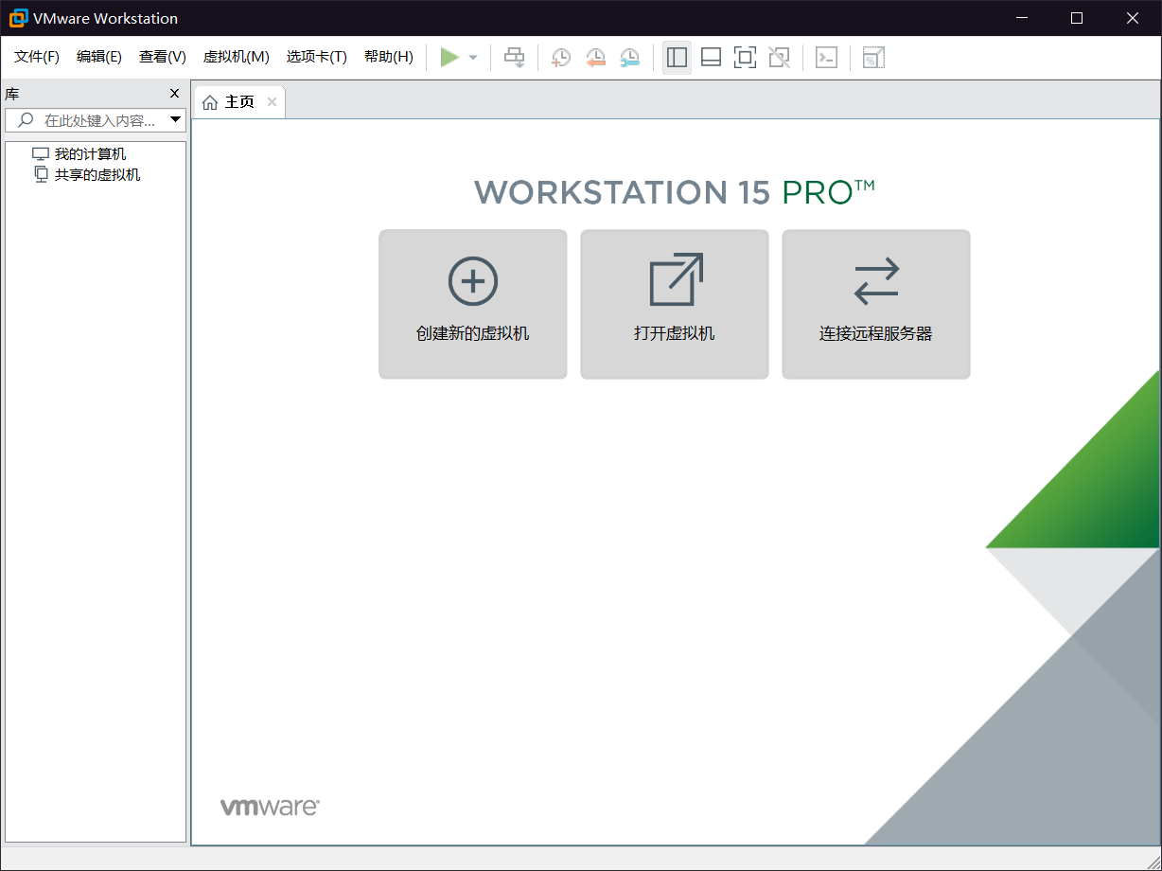This screenshot has height=871, width=1162.
Task: Click the VMware Workstation title bar logo
Action: pos(18,18)
